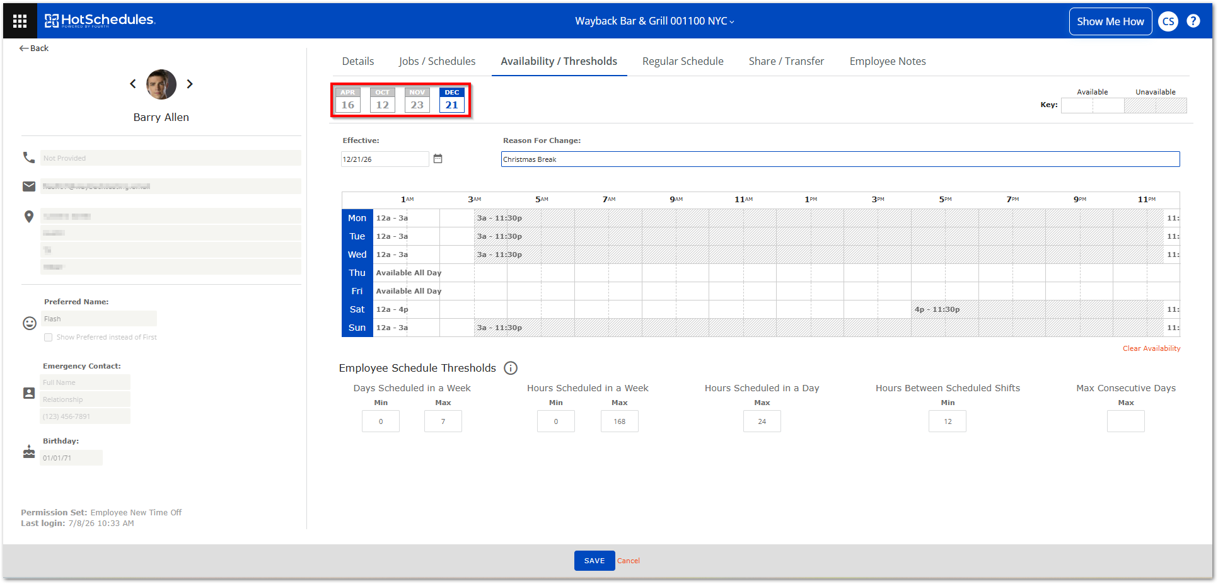The image size is (1218, 584).
Task: Click the thresholds info icon
Action: point(511,368)
